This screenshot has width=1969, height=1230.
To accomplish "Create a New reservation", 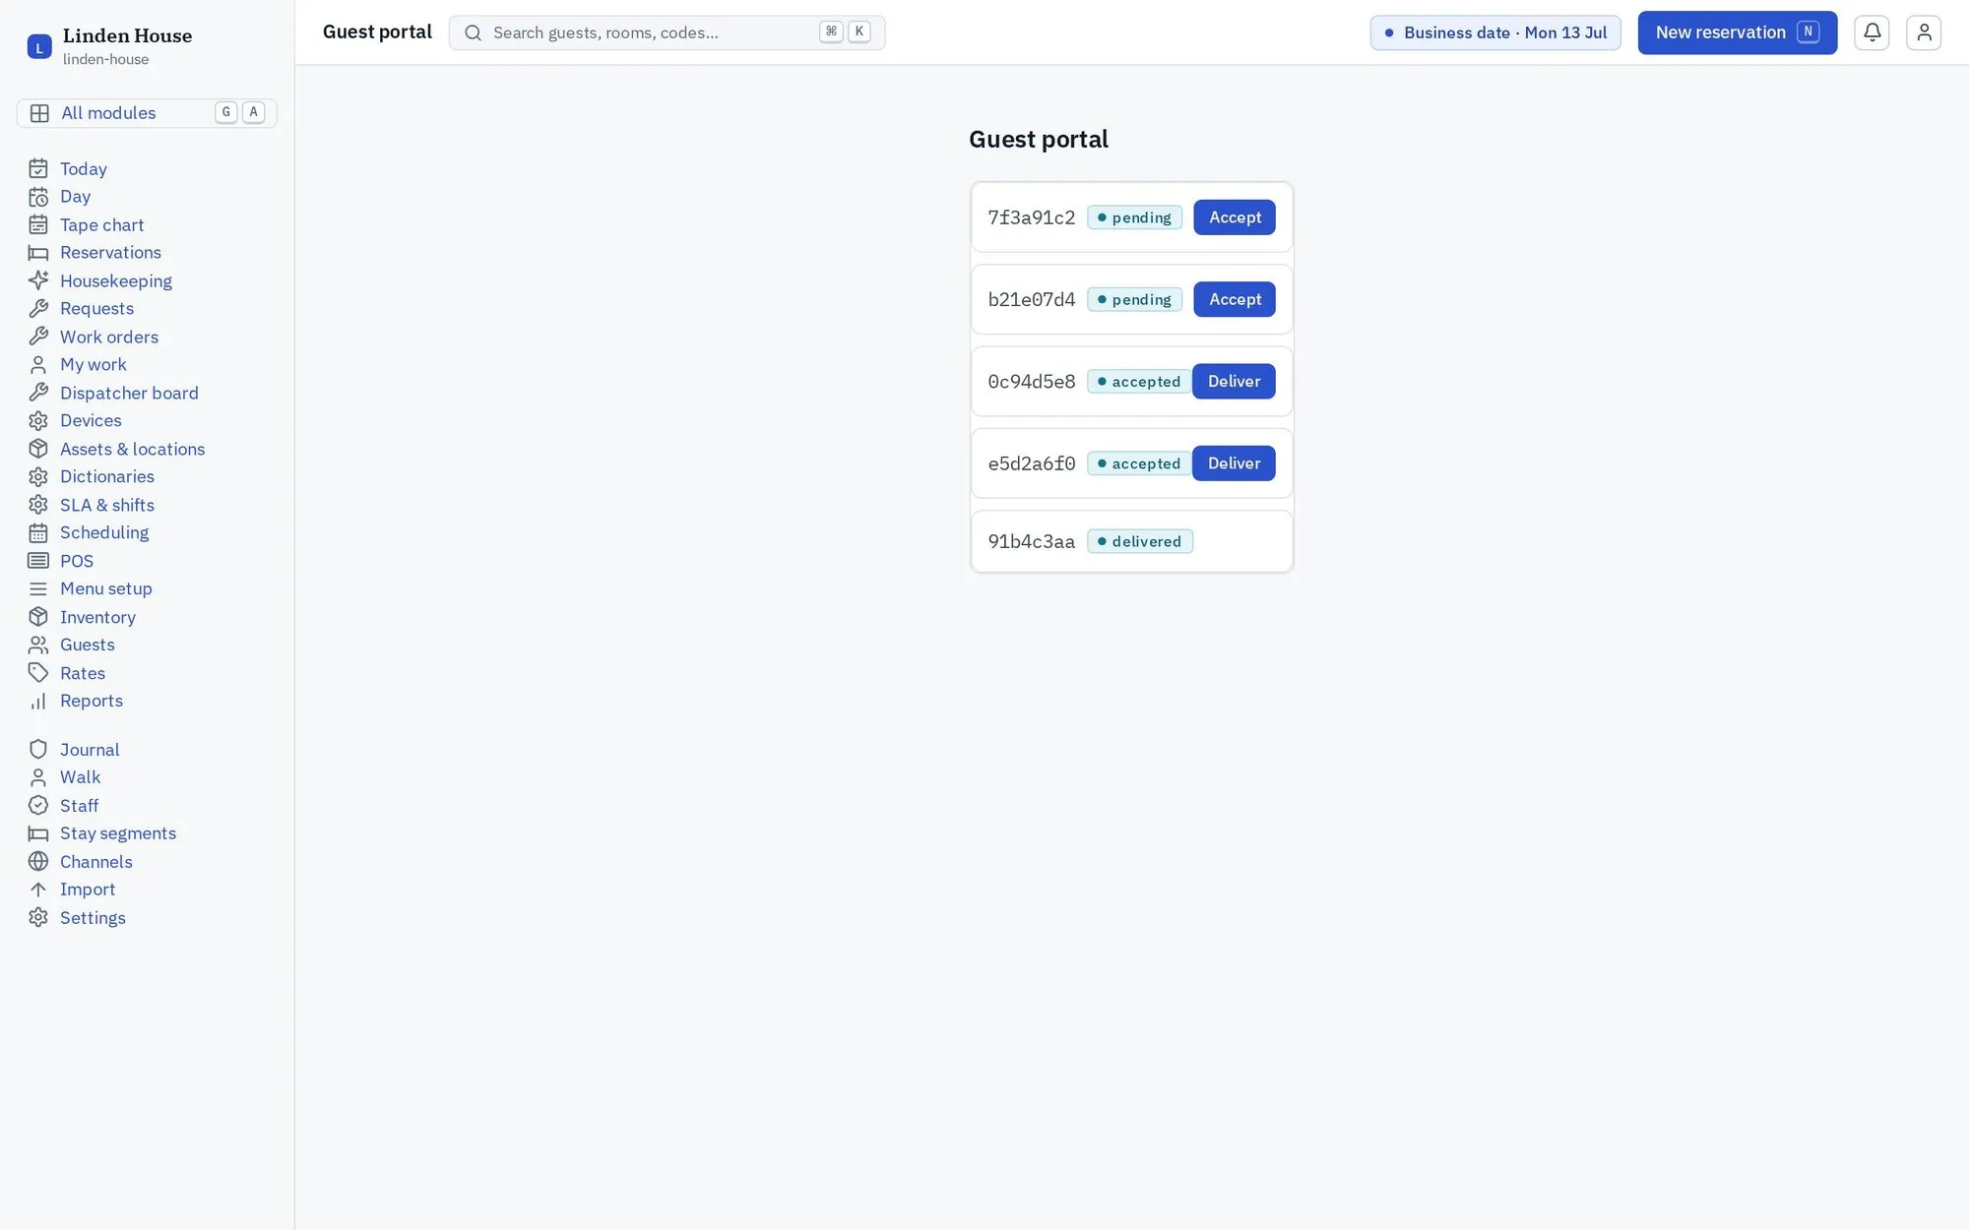I will coord(1738,32).
